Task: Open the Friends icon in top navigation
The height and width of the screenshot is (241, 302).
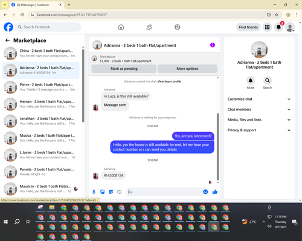Action: (149, 27)
